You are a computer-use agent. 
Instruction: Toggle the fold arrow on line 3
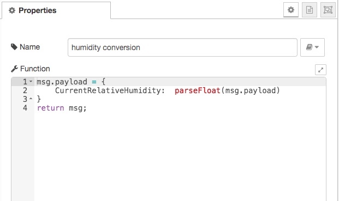click(31, 99)
